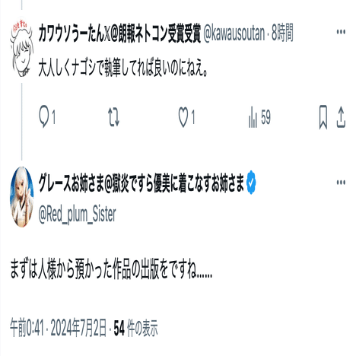356x356 pixels.
Task: Bookmark the kawausoutan post
Action: (x=323, y=117)
